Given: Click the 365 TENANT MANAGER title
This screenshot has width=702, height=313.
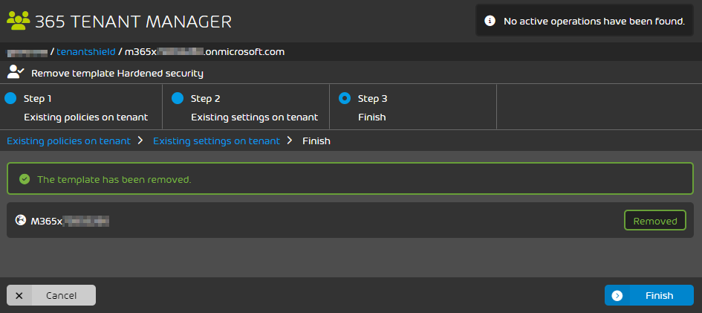Looking at the screenshot, I should pos(133,22).
